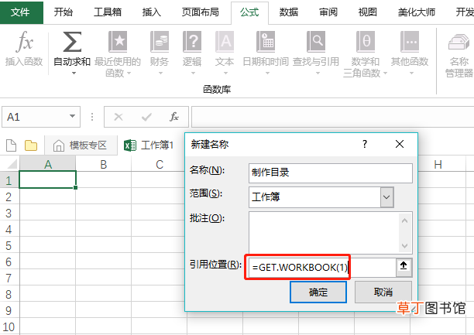Screen dimensions: 474x335
Task: Open the 文件 file tab
Action: (20, 12)
